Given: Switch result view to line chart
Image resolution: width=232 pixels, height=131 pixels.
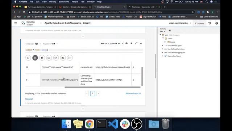Looking at the screenshot, I should tap(56, 58).
